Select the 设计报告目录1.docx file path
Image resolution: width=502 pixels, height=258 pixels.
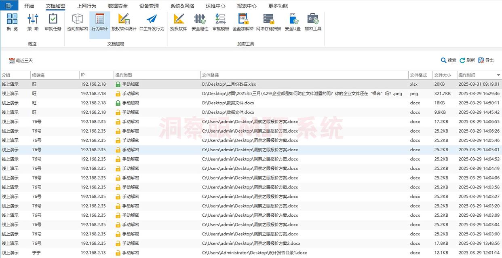(254, 253)
